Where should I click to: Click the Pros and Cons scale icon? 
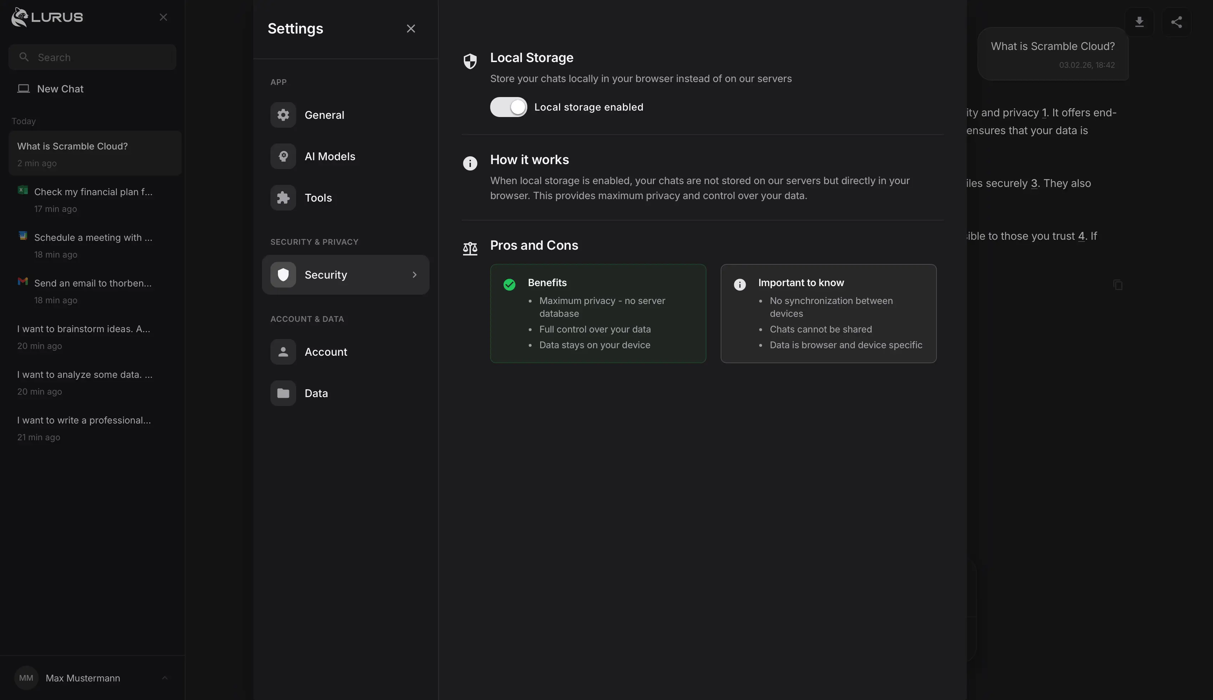point(470,248)
